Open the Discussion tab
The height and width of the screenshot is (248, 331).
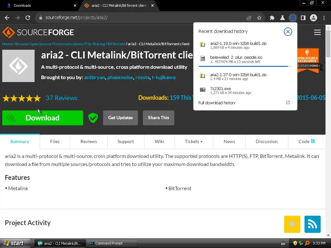[x=267, y=141]
